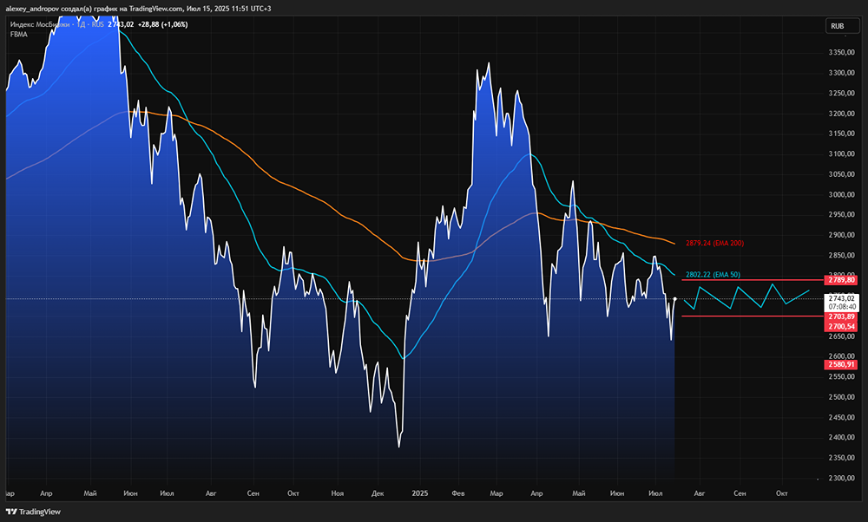
Task: Select the 2879.24 (EMA 200) label
Action: click(714, 243)
